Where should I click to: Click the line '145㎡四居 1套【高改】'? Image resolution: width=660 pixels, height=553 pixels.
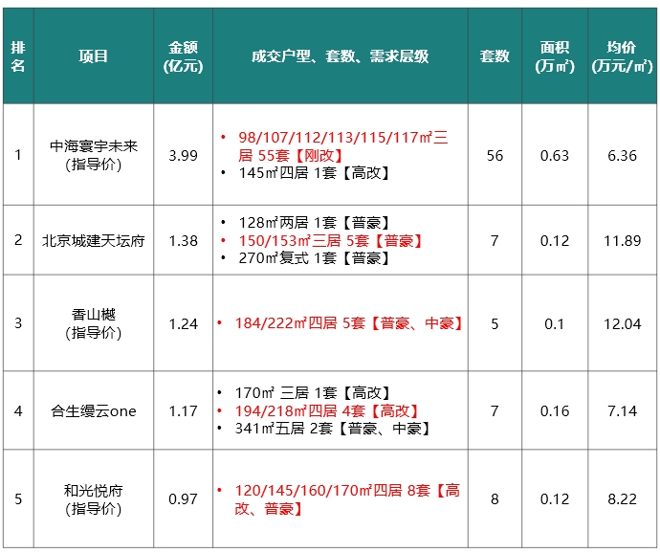pyautogui.click(x=316, y=172)
